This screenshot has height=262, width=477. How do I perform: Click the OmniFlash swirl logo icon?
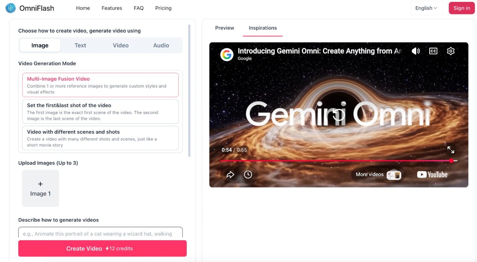[10, 8]
